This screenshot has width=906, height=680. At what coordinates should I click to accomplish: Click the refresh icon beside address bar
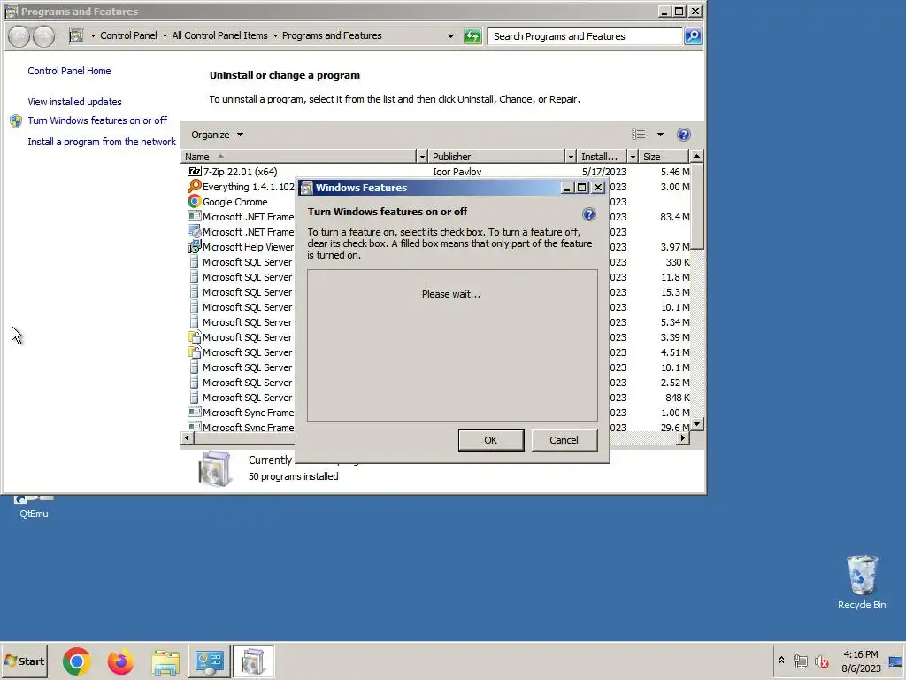tap(472, 35)
